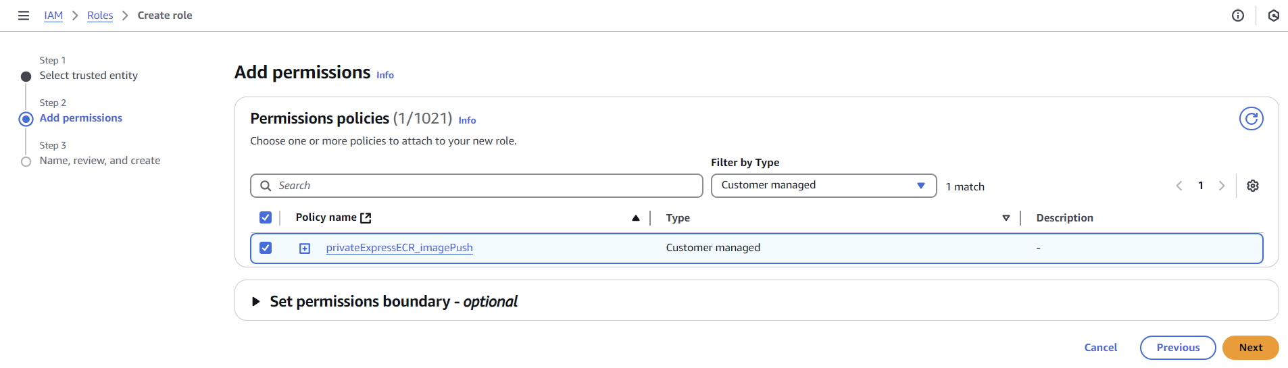This screenshot has height=368, width=1288.
Task: Sort table by the Type column arrow
Action: click(x=1006, y=218)
